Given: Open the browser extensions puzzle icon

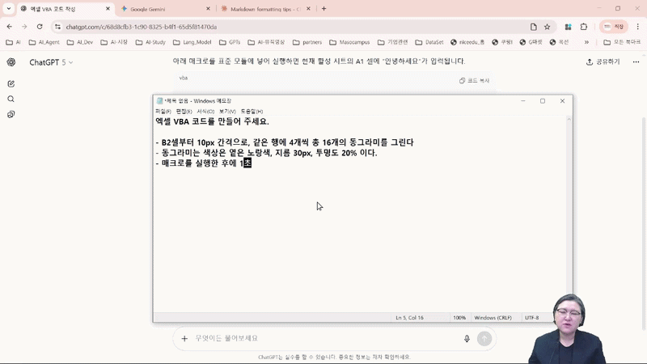Looking at the screenshot, I should tap(583, 27).
